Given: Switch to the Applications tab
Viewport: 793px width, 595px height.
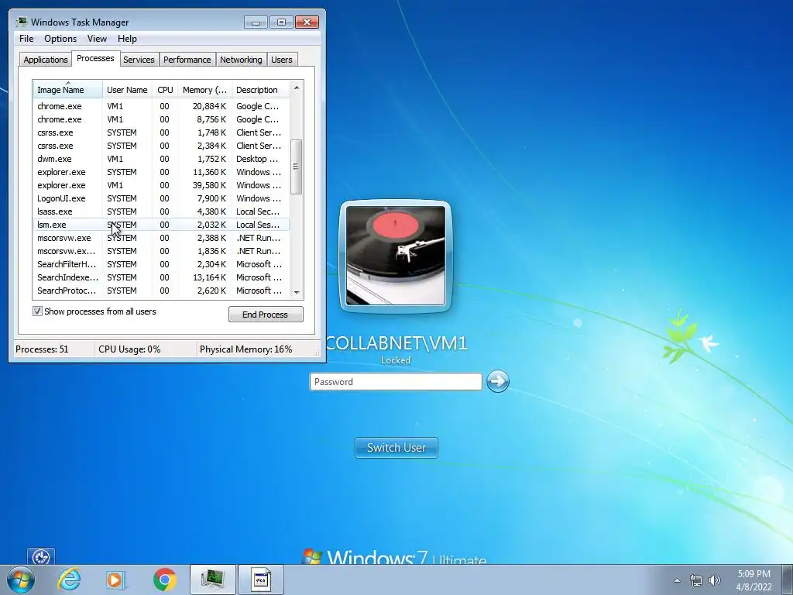Looking at the screenshot, I should (46, 59).
